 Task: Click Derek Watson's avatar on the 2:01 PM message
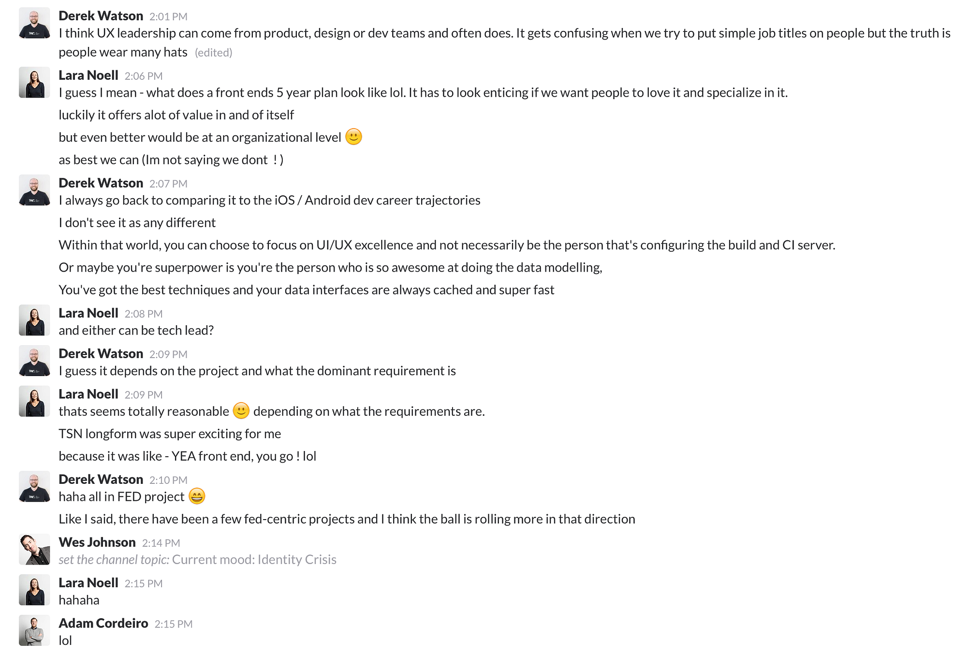click(34, 23)
